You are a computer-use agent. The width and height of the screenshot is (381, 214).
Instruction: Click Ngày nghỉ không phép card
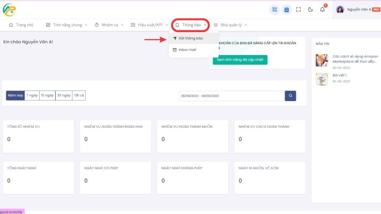click(x=193, y=178)
